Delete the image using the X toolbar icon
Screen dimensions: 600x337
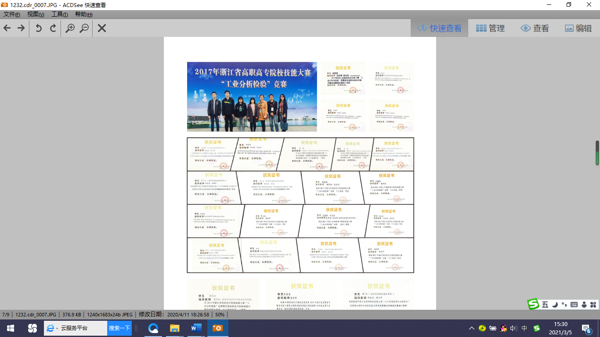point(102,28)
